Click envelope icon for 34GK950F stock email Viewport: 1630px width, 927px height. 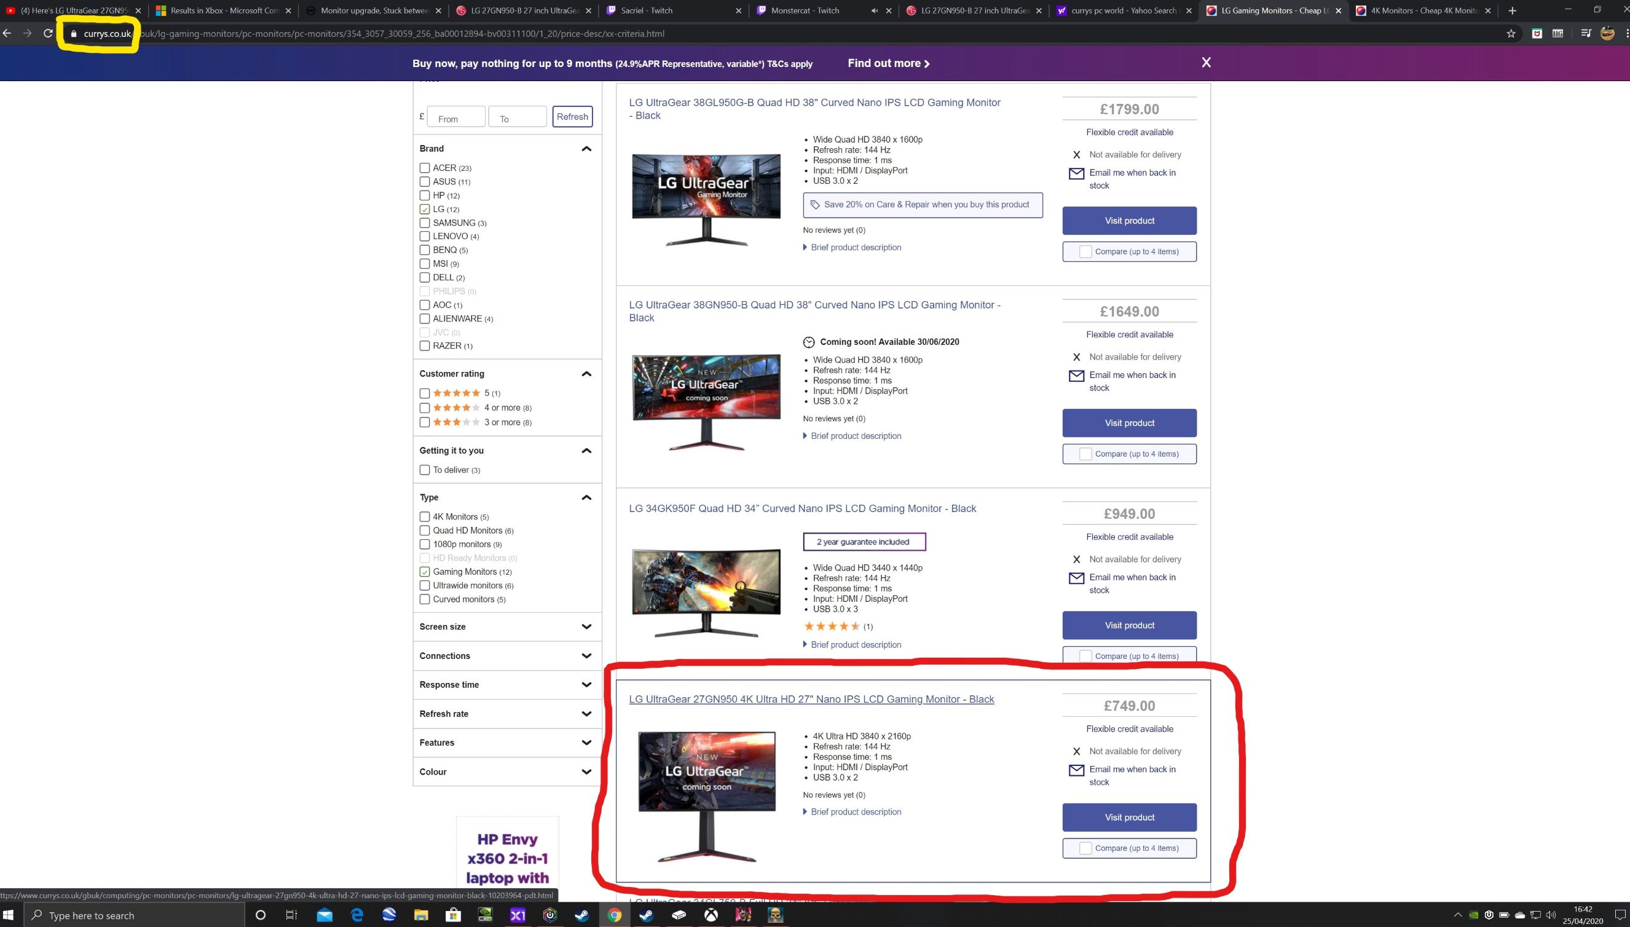1076,578
